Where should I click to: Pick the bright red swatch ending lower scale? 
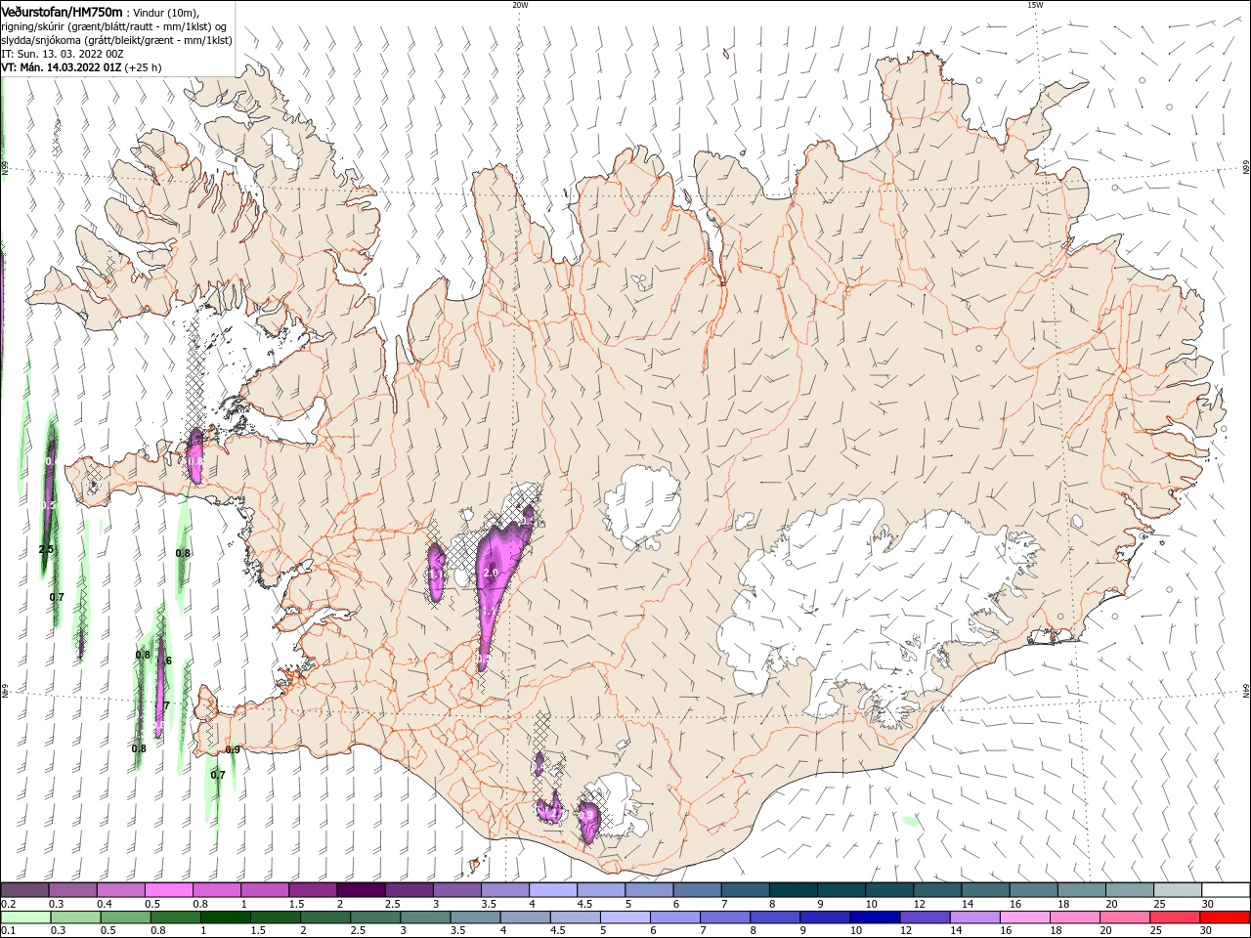click(1227, 917)
